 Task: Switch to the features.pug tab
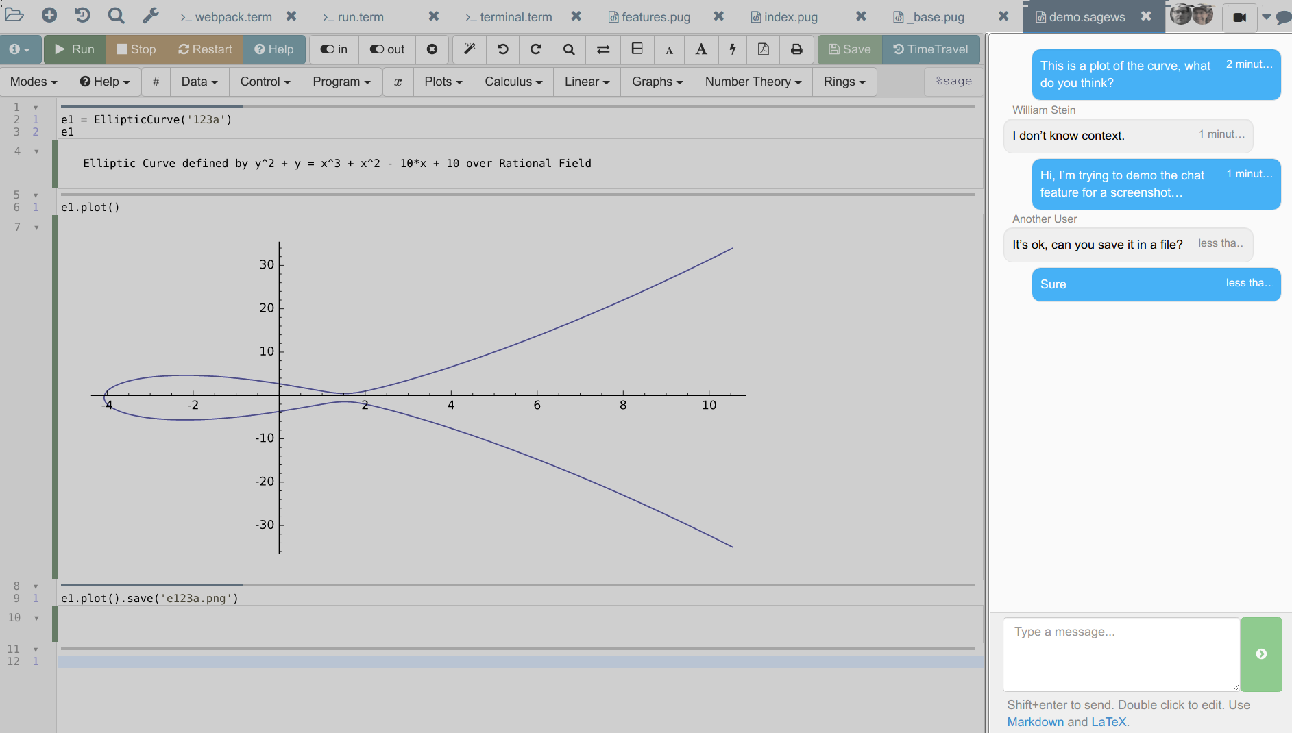click(649, 17)
